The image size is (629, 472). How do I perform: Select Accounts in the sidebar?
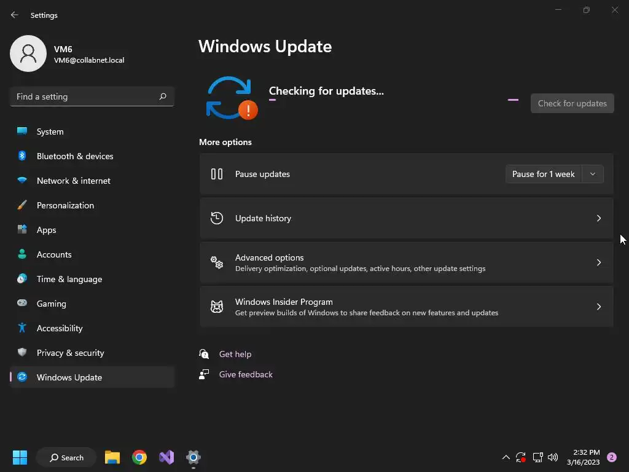coord(92,254)
